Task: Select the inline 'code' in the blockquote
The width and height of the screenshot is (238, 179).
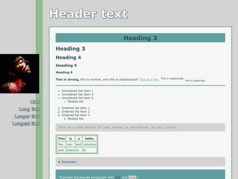Action: tap(132, 177)
